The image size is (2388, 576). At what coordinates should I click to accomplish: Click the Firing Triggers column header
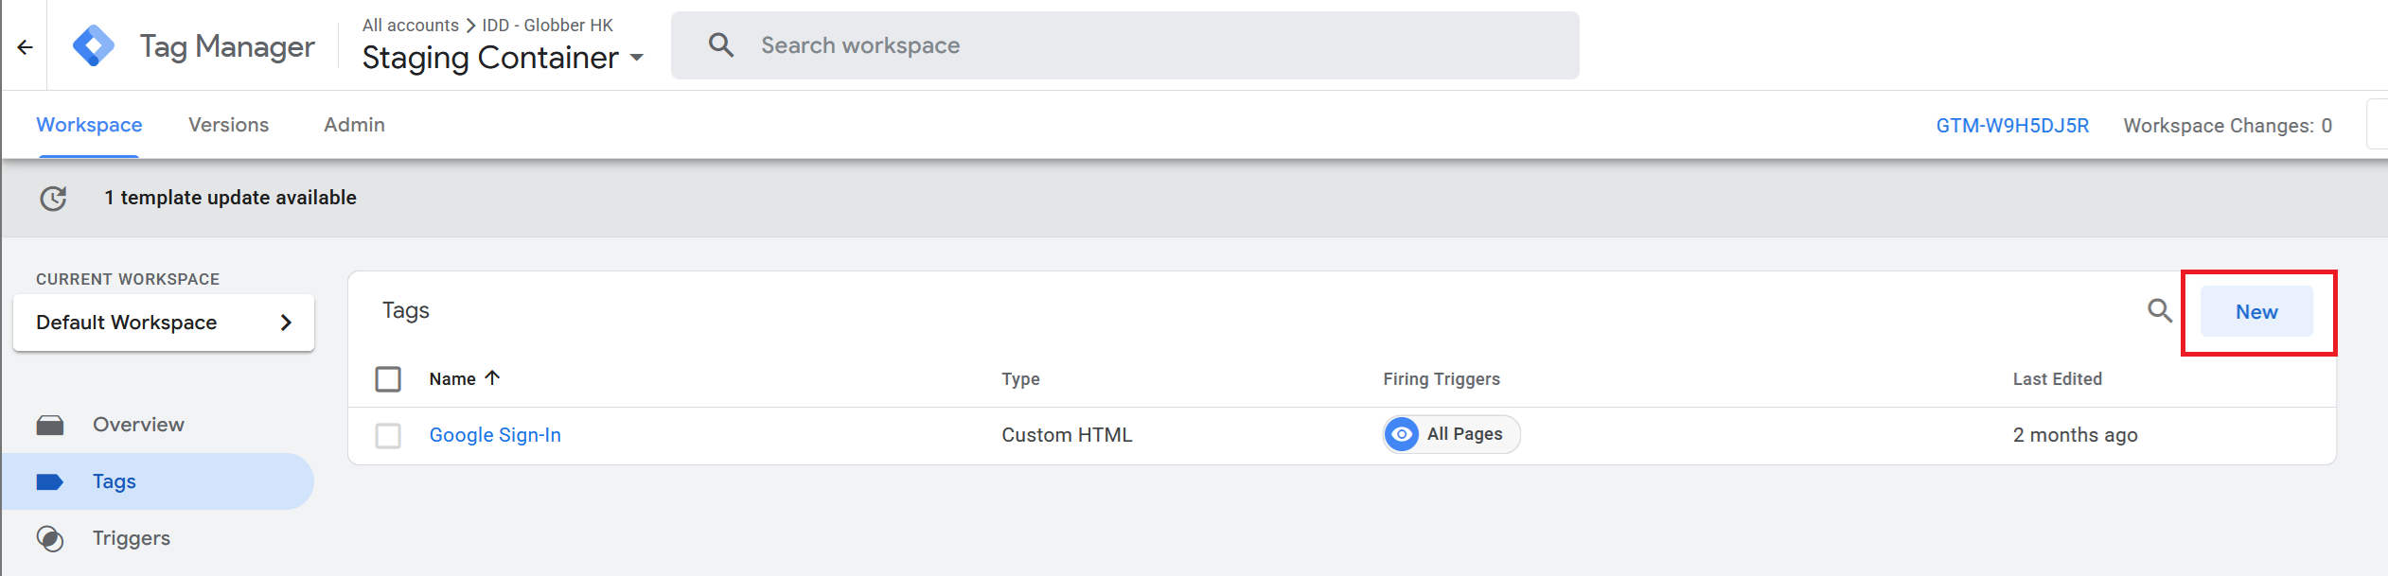(x=1441, y=379)
